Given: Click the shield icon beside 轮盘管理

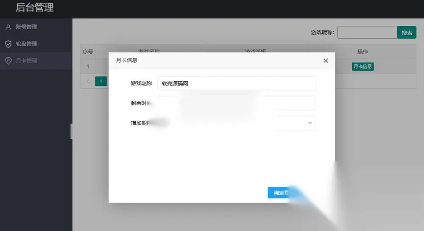Looking at the screenshot, I should tap(8, 44).
